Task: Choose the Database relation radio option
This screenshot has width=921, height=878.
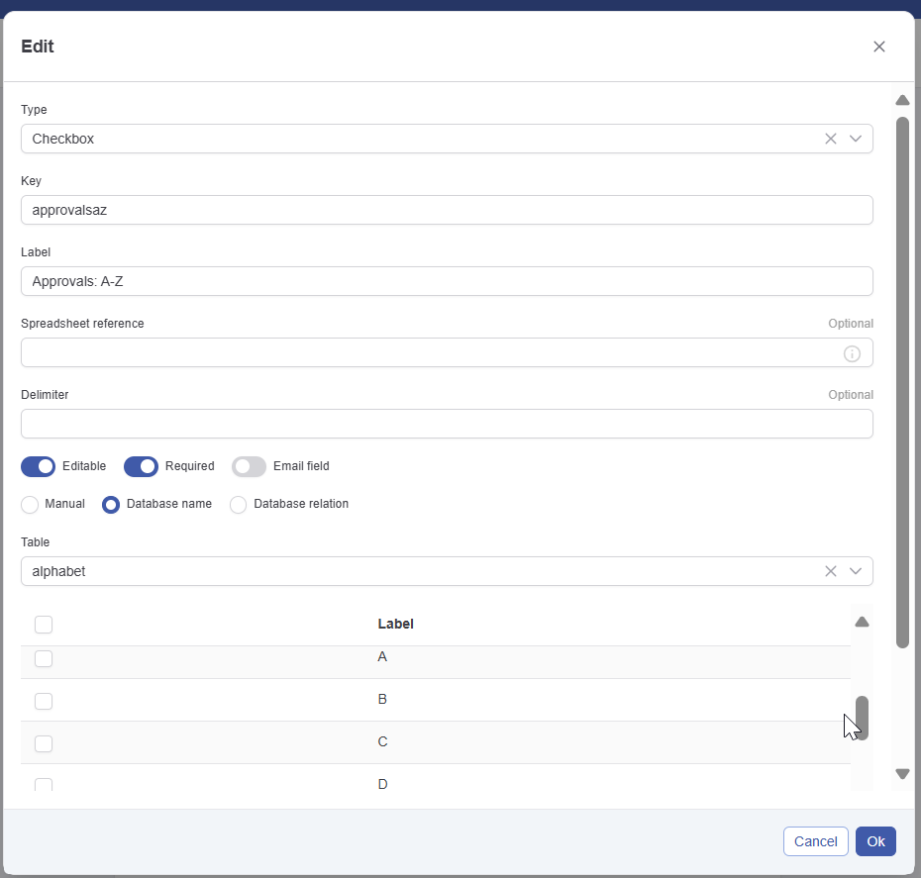Action: click(x=238, y=505)
